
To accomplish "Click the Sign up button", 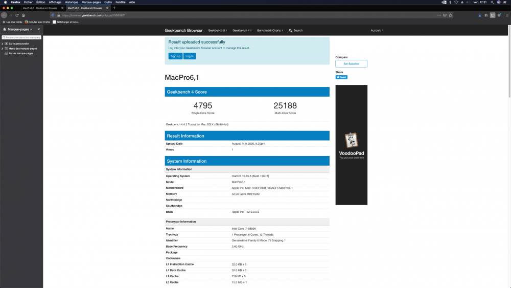I will coord(175,56).
